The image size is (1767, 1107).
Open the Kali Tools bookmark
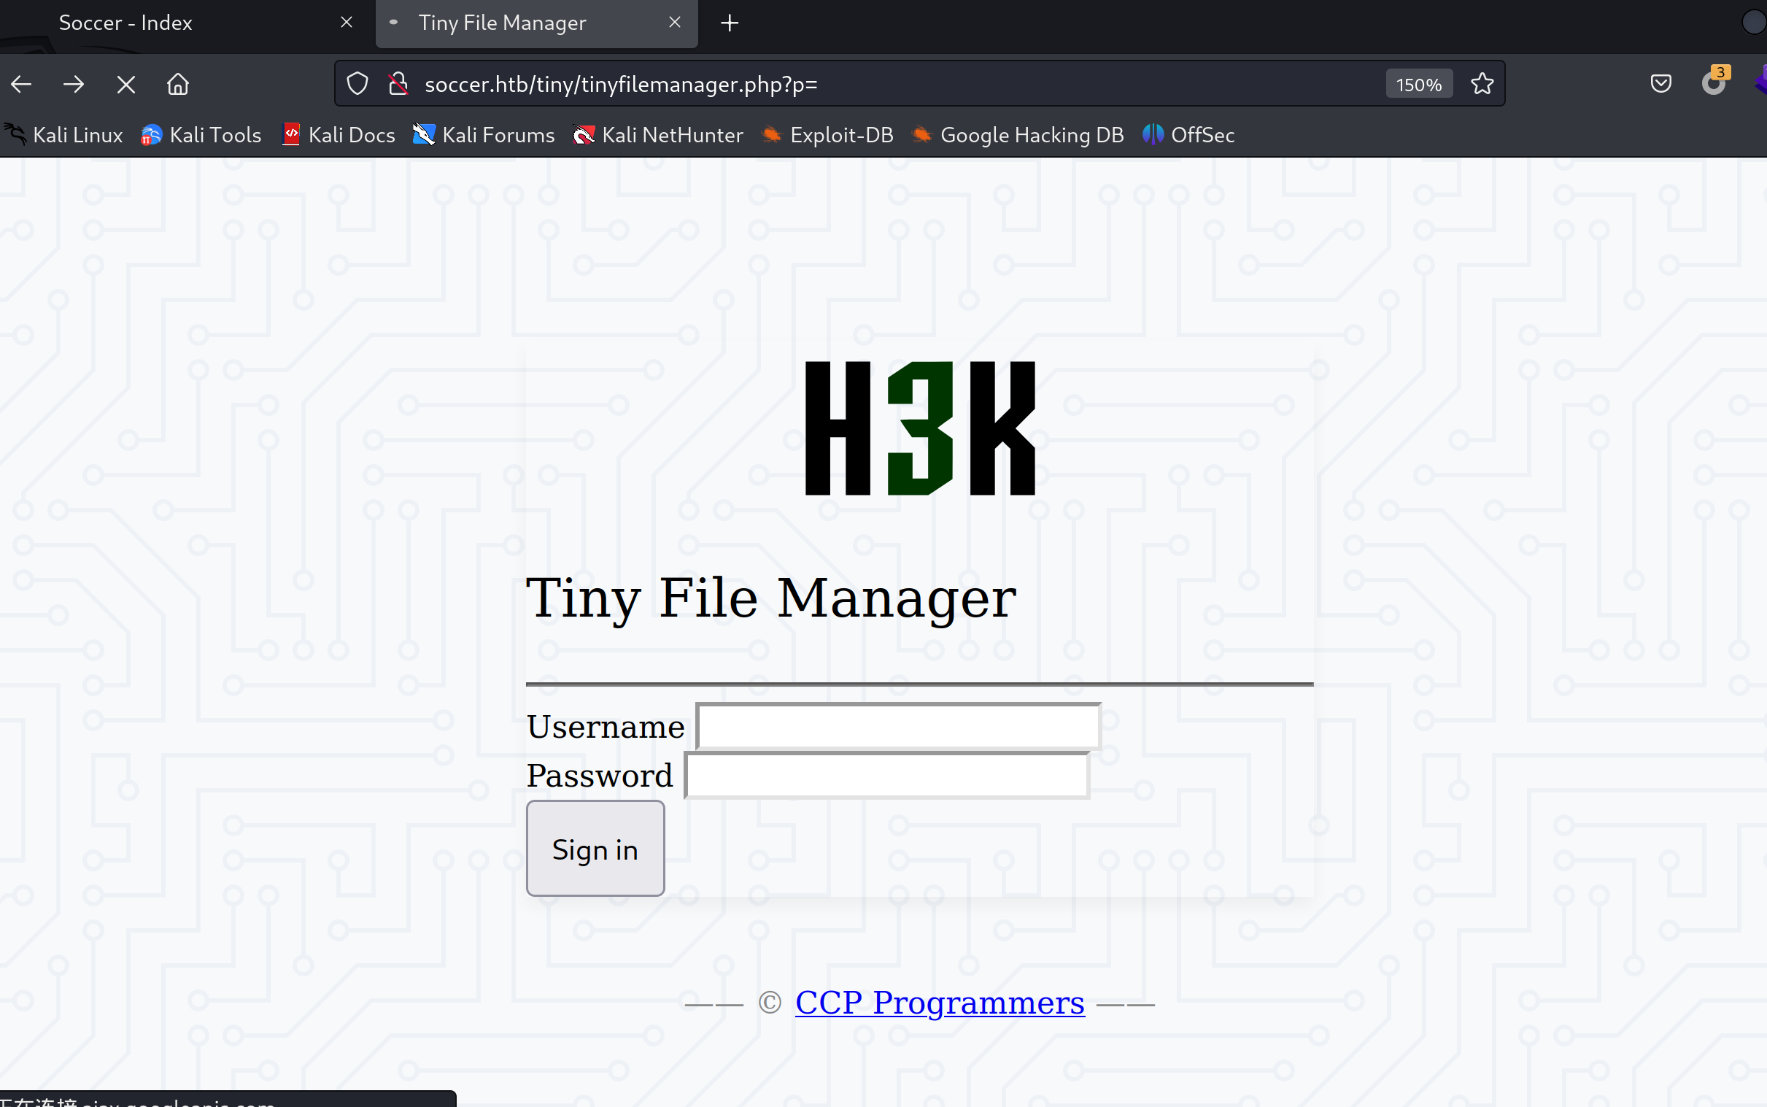201,135
